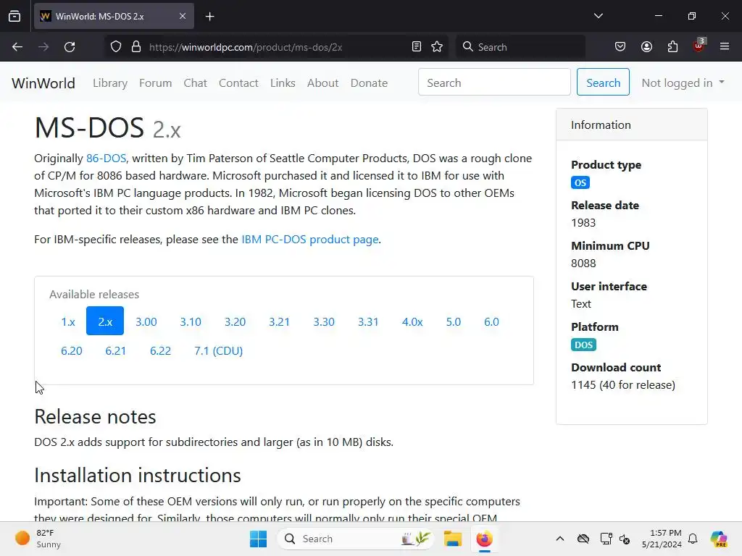Click the uBlock Origin extension icon
Screen dimensions: 742x556
[699, 46]
